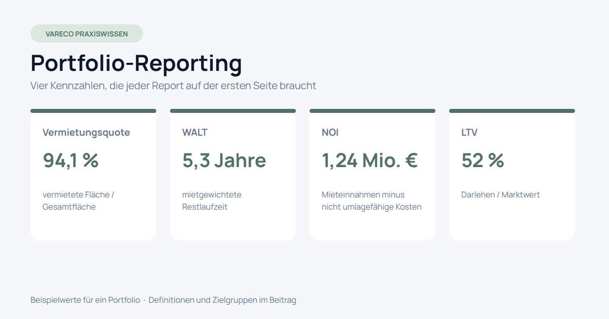Click the value 52 %
The height and width of the screenshot is (319, 609).
[x=483, y=161]
